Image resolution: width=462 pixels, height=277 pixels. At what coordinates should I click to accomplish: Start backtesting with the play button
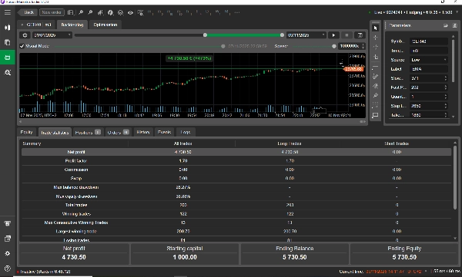pos(333,35)
